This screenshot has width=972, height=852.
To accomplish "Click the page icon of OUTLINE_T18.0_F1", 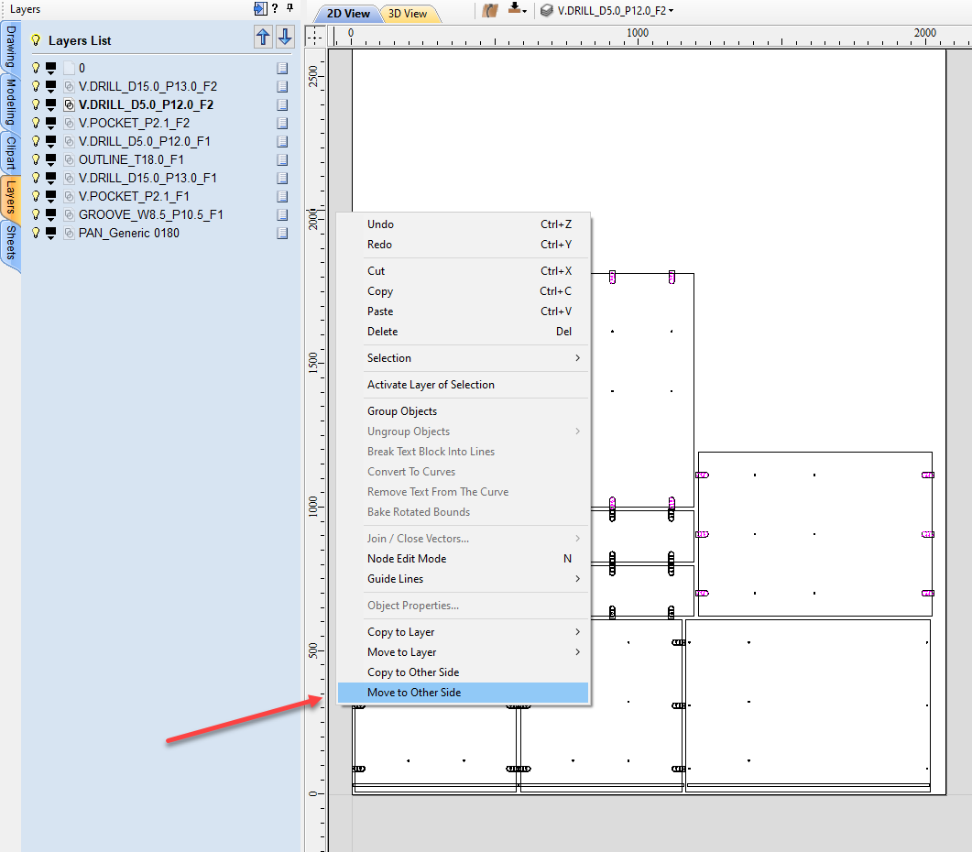I will [x=282, y=160].
